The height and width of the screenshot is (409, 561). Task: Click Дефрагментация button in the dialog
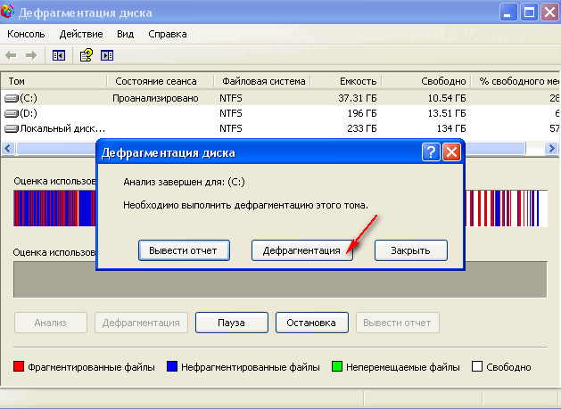(301, 250)
